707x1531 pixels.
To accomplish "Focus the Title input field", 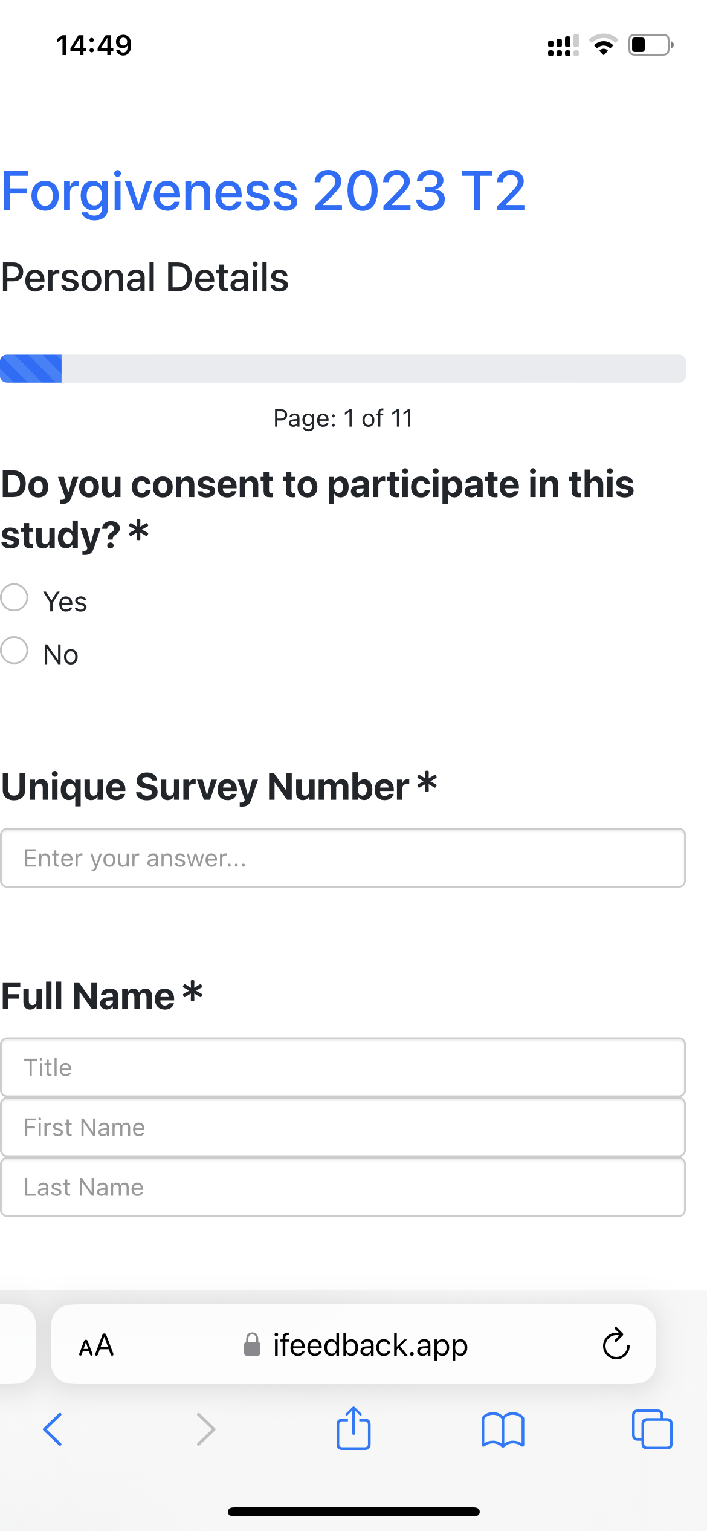I will click(x=343, y=1067).
